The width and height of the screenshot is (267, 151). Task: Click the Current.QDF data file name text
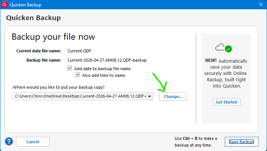79,51
